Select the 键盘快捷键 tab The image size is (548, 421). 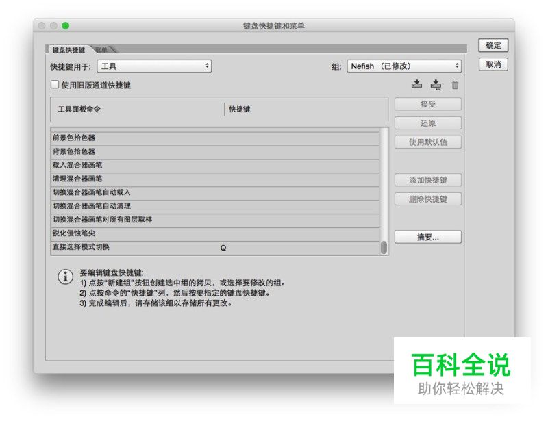tap(68, 49)
